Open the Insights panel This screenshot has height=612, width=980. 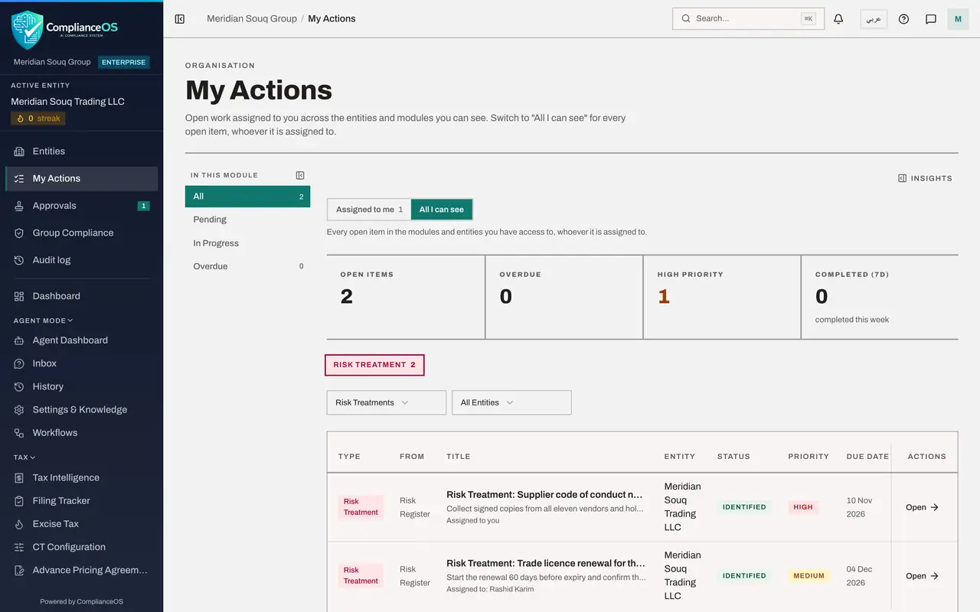[x=925, y=178]
